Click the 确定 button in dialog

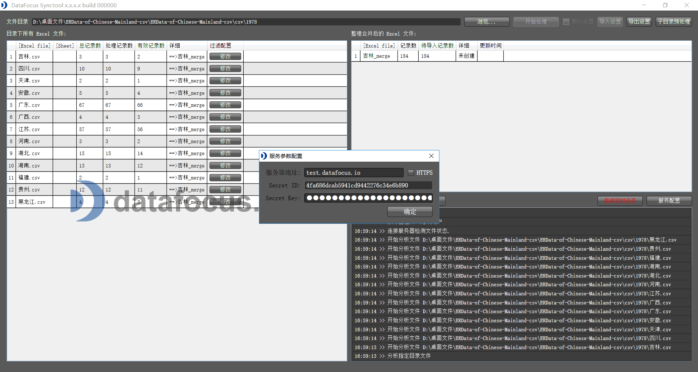(410, 211)
